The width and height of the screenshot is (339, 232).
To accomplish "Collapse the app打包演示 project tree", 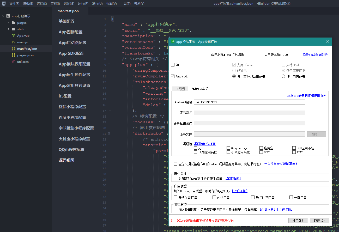I will click(x=3, y=16).
